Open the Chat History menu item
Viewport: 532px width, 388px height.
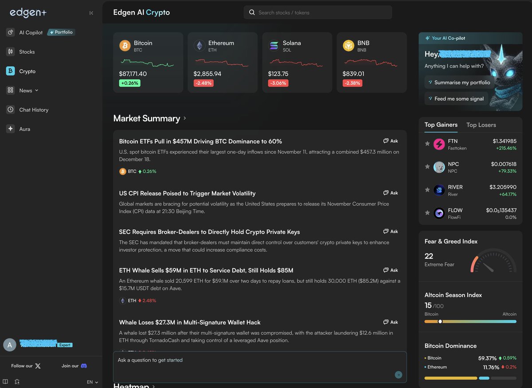click(x=34, y=110)
